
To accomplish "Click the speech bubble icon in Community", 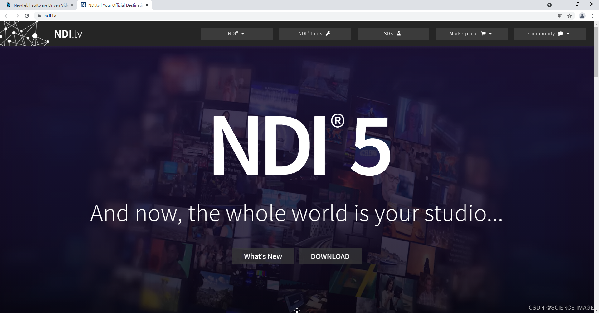I will (x=561, y=34).
